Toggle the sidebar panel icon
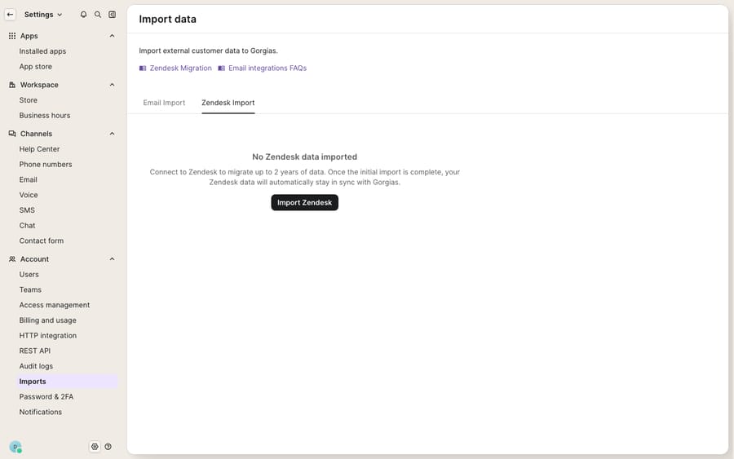The width and height of the screenshot is (734, 459). click(113, 15)
